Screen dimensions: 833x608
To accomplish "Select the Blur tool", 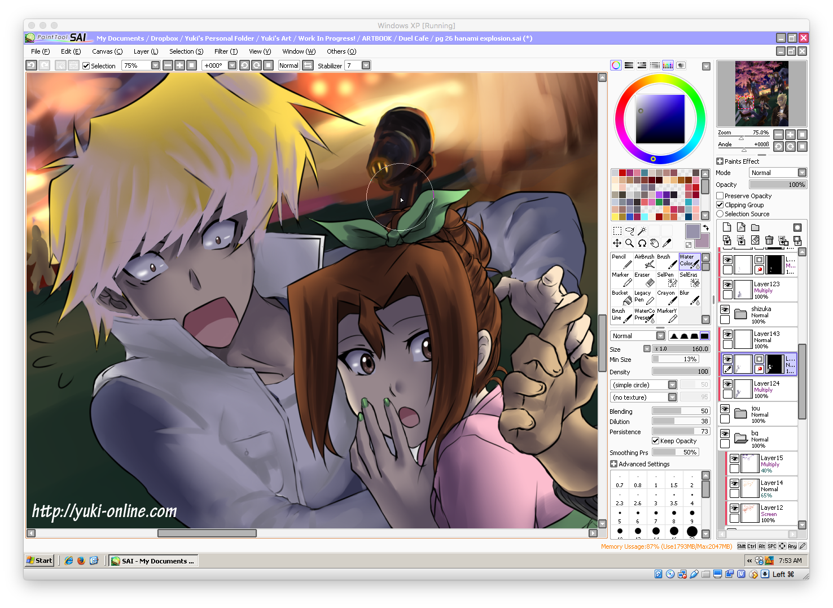I will click(x=690, y=298).
